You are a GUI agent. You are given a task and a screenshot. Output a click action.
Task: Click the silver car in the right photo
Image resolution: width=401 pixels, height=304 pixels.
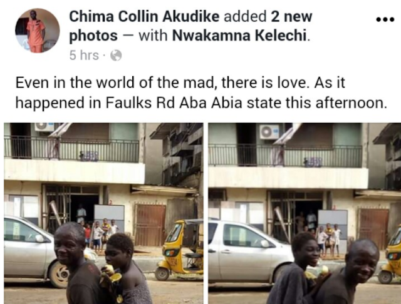[x=249, y=250]
